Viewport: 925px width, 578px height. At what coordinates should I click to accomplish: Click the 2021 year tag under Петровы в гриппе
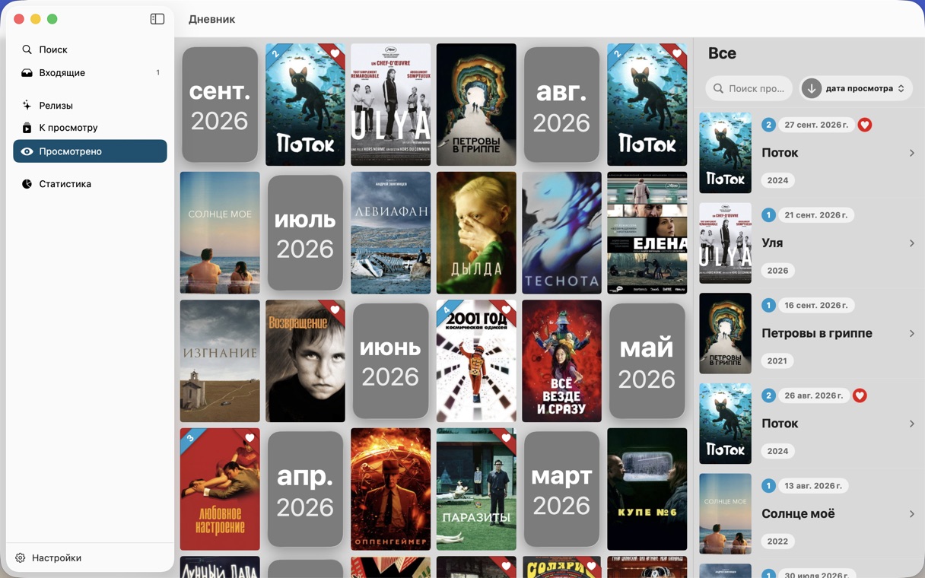click(x=777, y=360)
